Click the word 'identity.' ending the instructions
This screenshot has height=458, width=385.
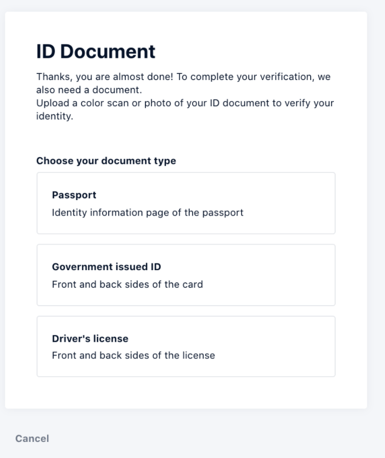(x=54, y=116)
